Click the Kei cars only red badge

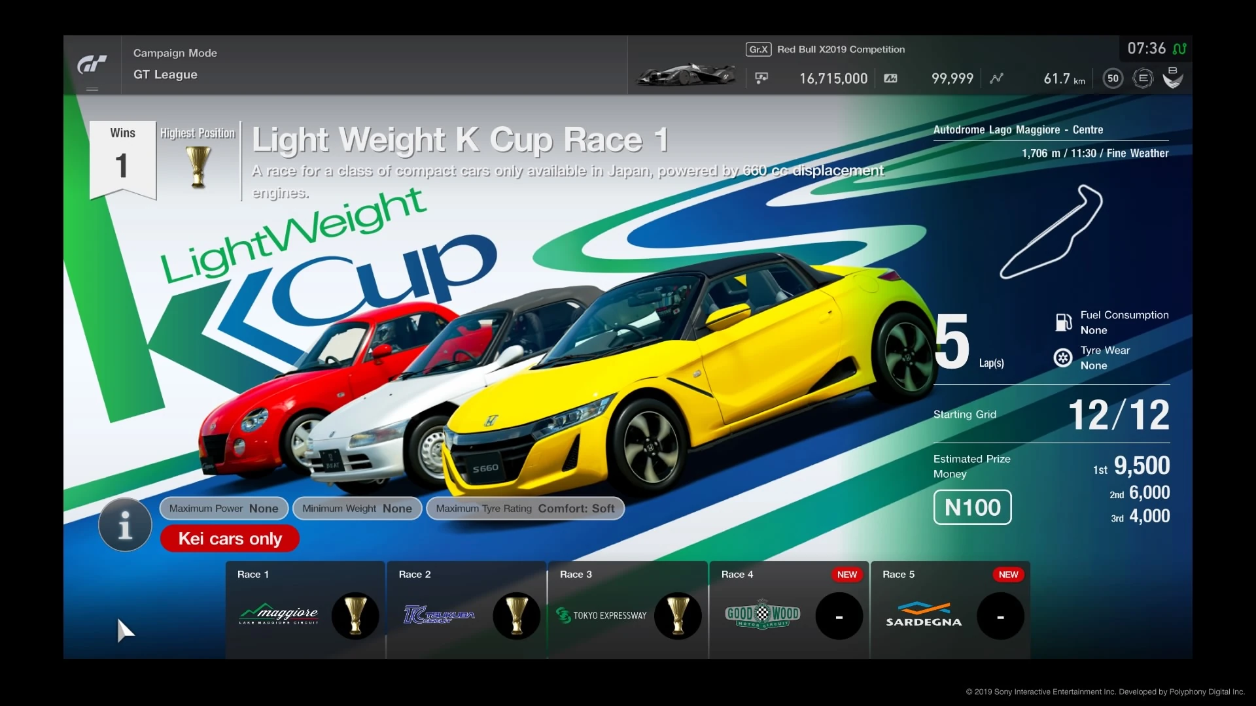pos(229,538)
